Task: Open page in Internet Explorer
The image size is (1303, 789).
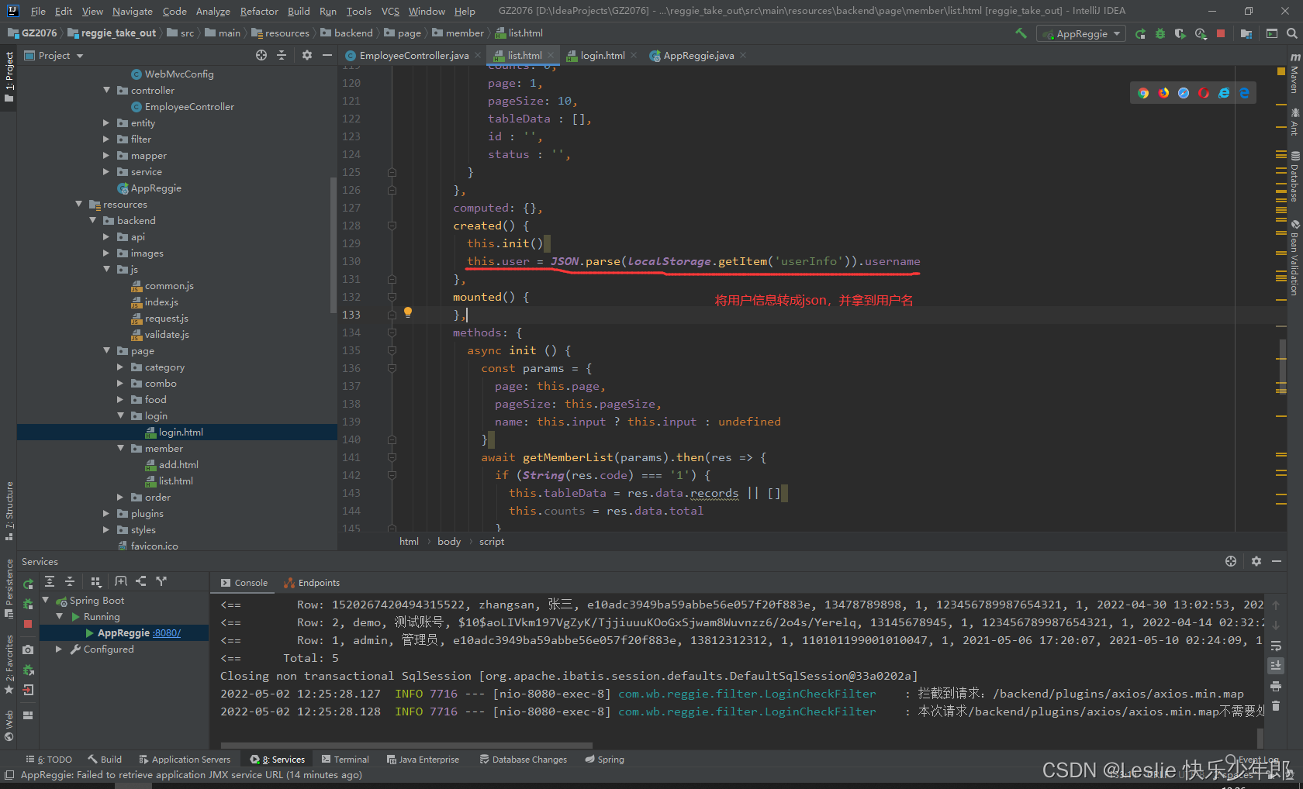Action: 1224,93
